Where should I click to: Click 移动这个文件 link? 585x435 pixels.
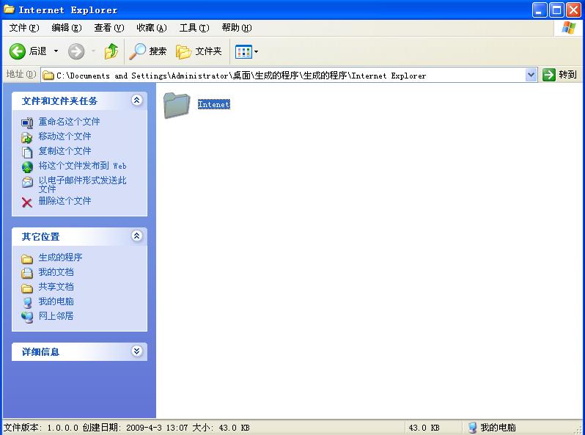click(x=65, y=136)
